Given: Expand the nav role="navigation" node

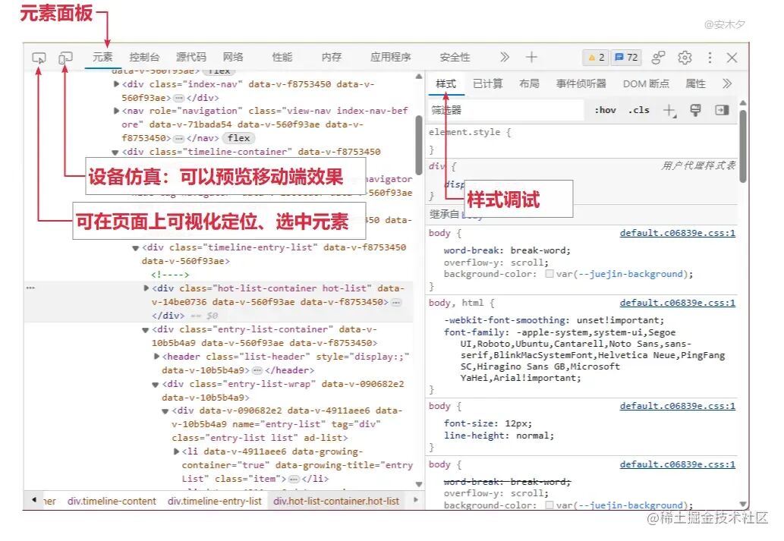Looking at the screenshot, I should pyautogui.click(x=117, y=111).
